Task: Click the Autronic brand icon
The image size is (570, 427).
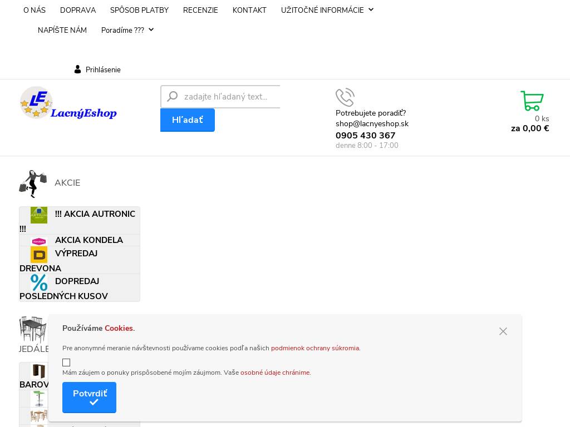Action: click(39, 215)
